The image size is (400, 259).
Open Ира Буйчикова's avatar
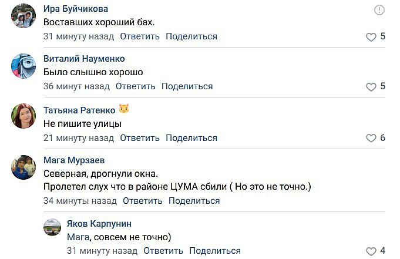(23, 16)
